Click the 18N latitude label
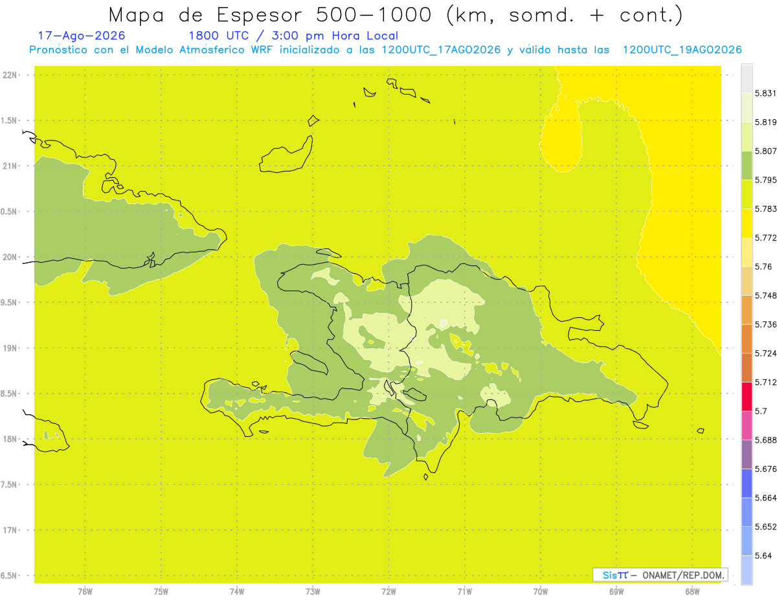The width and height of the screenshot is (777, 600). tap(10, 439)
